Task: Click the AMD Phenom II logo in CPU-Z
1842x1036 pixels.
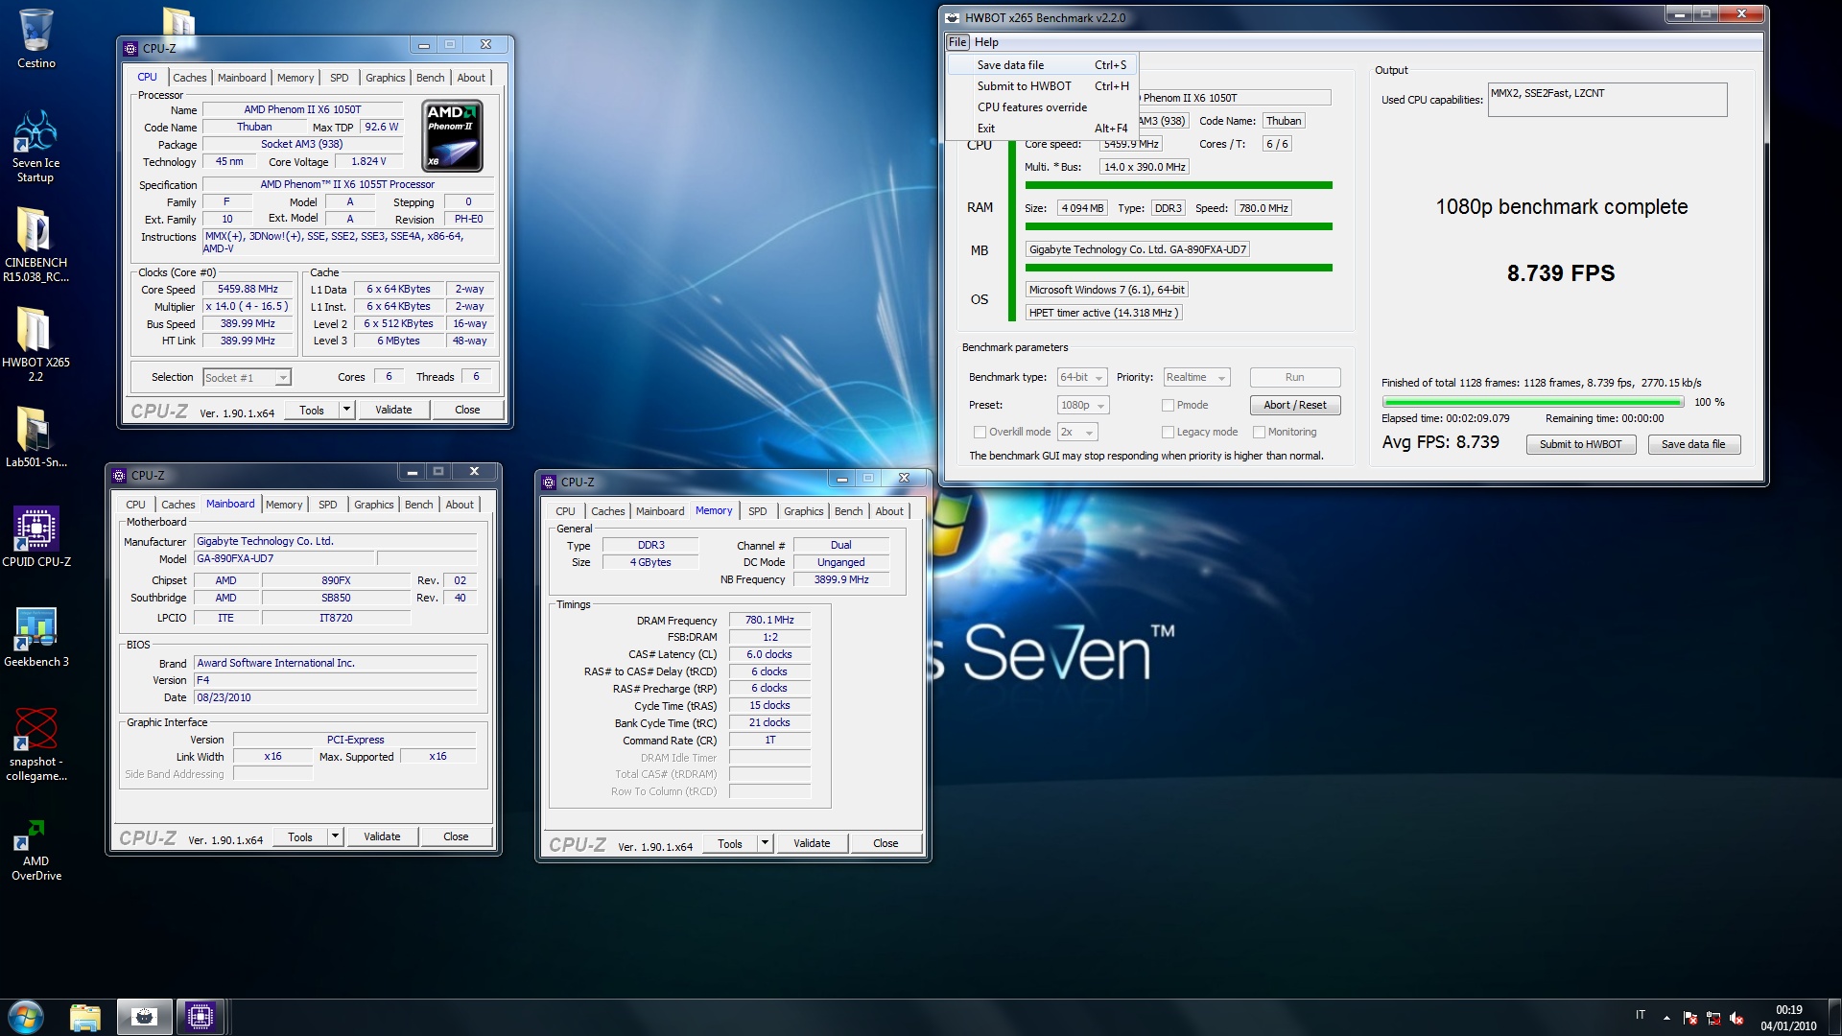Action: pyautogui.click(x=452, y=135)
